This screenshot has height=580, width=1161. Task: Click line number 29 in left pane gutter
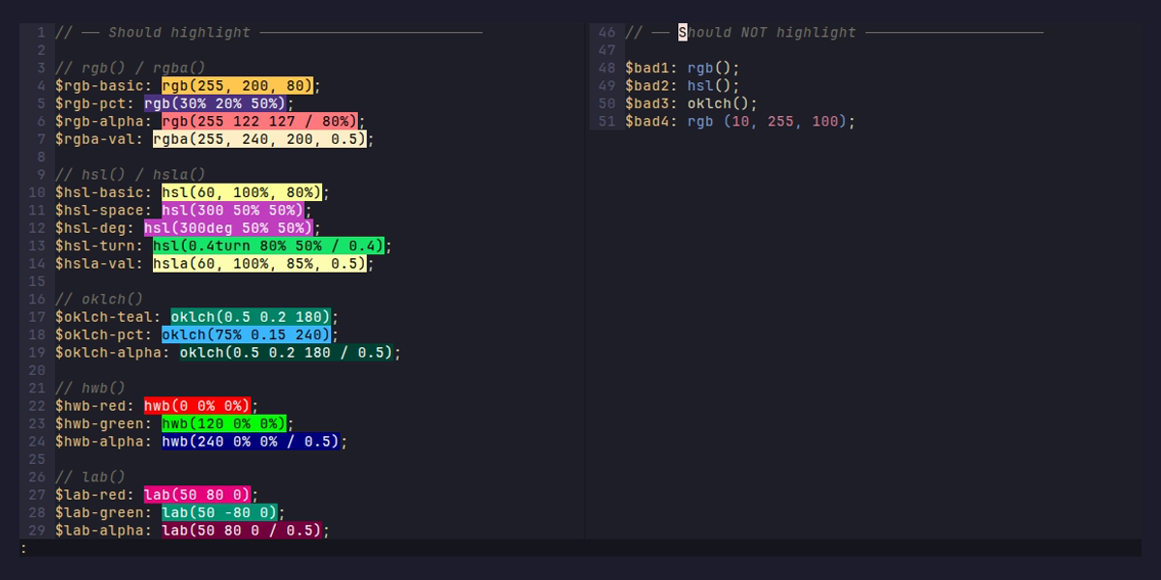(37, 531)
